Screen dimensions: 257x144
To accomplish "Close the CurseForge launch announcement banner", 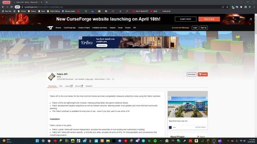I will [x=251, y=19].
